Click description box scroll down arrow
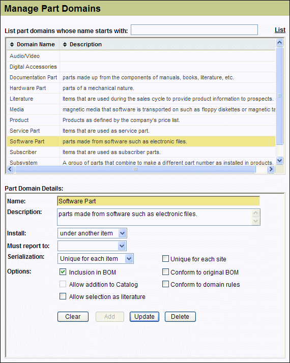This screenshot has height=363, width=290. click(x=256, y=221)
